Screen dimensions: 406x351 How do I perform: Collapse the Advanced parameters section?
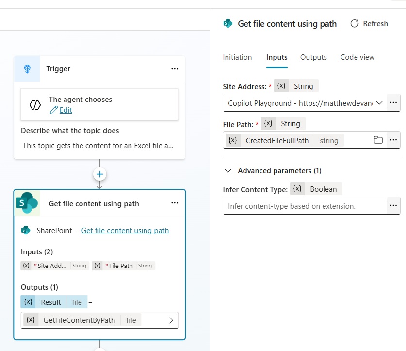(228, 171)
